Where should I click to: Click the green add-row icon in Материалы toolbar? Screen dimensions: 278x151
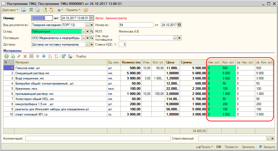(6, 56)
